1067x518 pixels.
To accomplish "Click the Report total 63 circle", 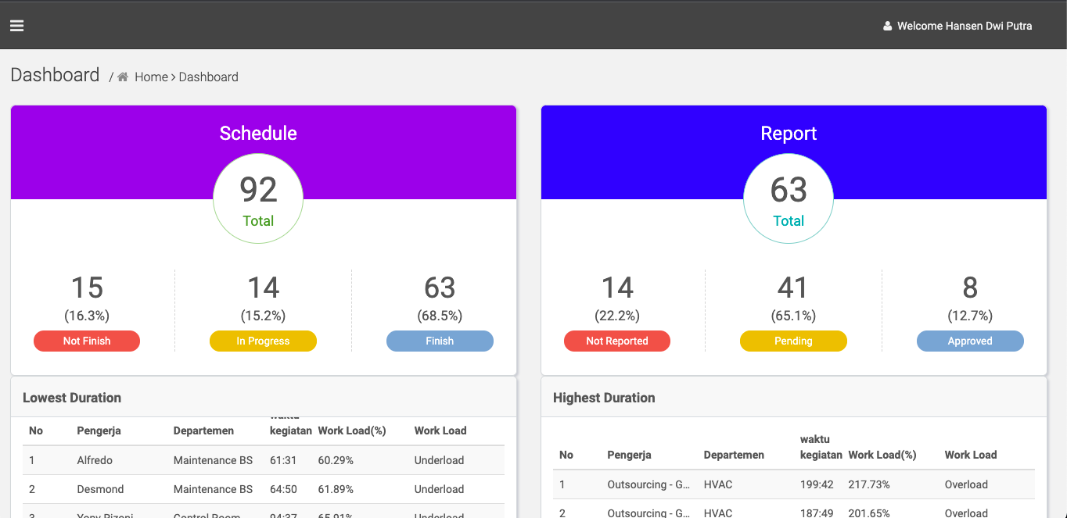I will click(789, 198).
